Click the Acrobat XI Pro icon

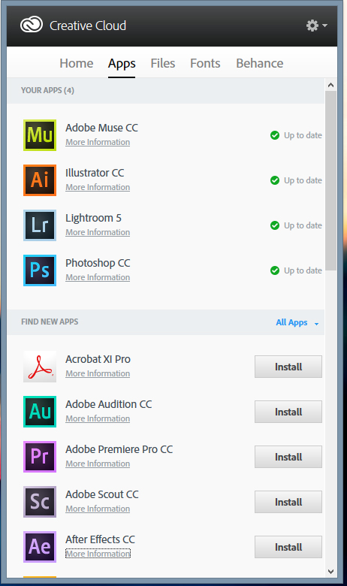(x=40, y=367)
